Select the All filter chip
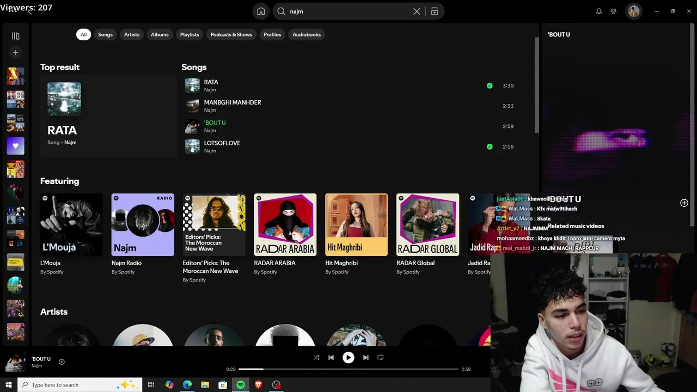The image size is (697, 392). click(83, 34)
